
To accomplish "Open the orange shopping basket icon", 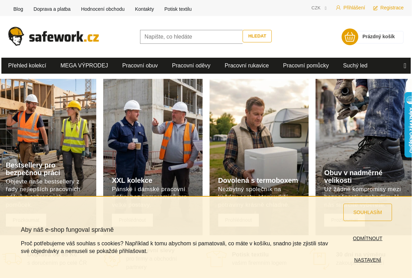I will tap(350, 37).
